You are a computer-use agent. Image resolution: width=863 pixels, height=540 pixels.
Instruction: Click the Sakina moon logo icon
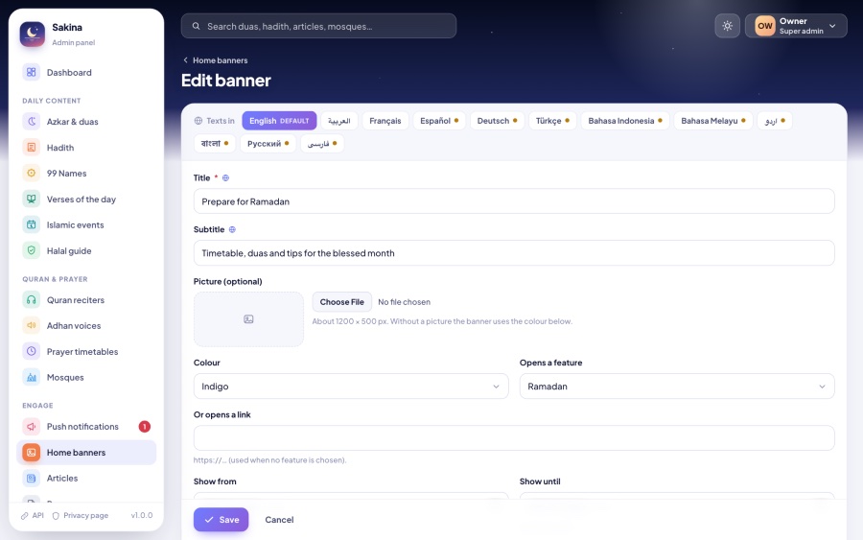pyautogui.click(x=33, y=35)
